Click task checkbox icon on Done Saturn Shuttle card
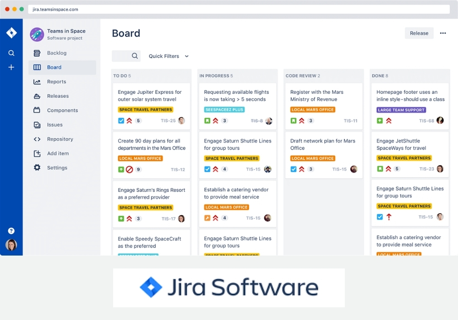The height and width of the screenshot is (320, 458). (x=380, y=217)
